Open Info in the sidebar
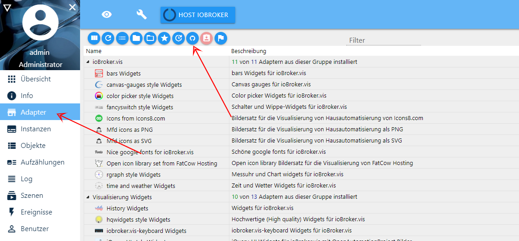This screenshot has width=519, height=241. point(40,96)
